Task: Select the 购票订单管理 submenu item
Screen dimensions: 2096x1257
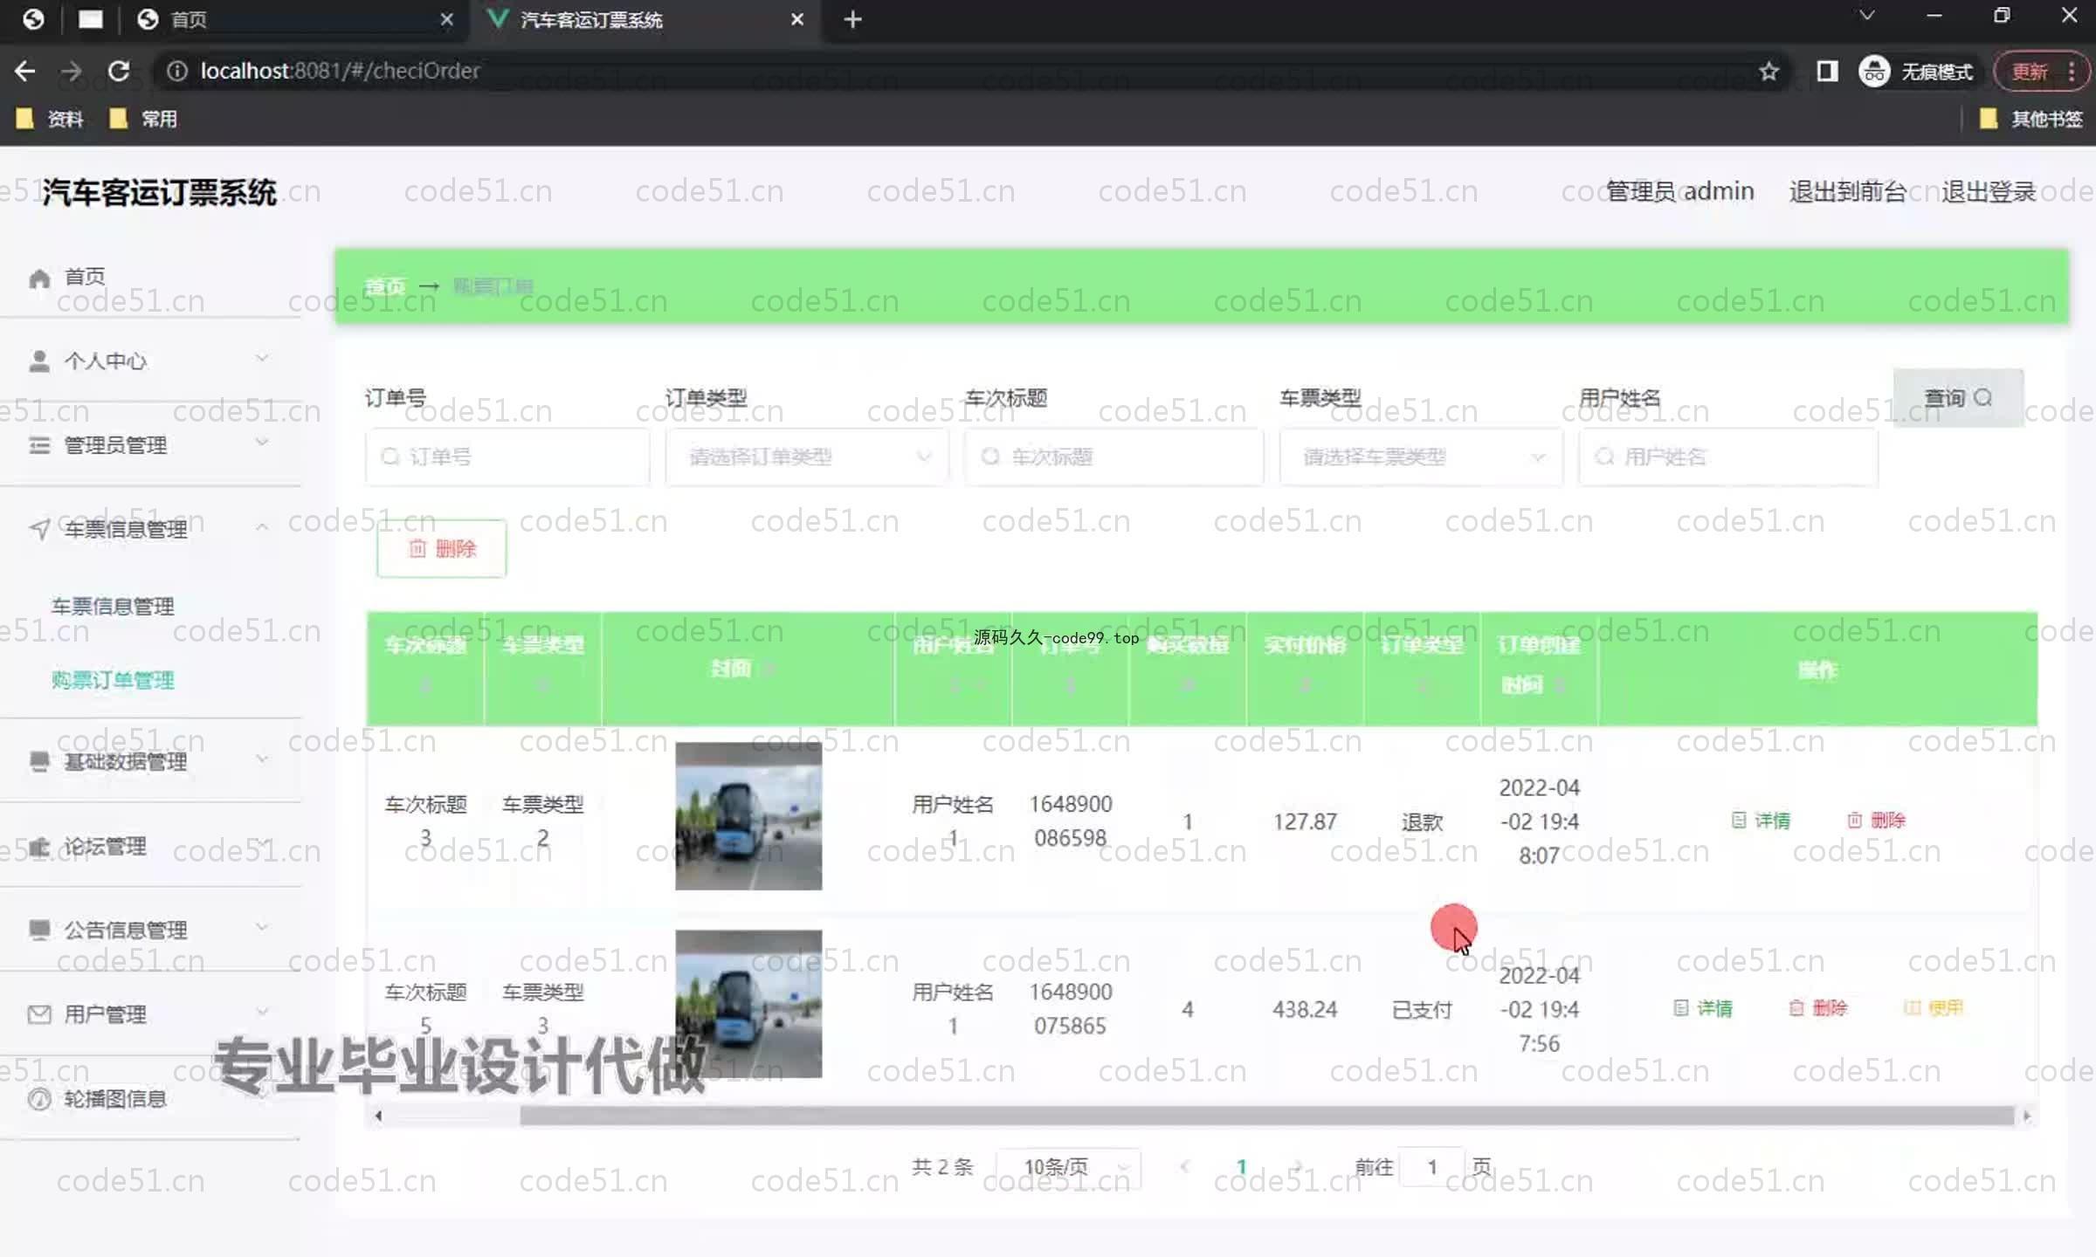Action: 113,680
